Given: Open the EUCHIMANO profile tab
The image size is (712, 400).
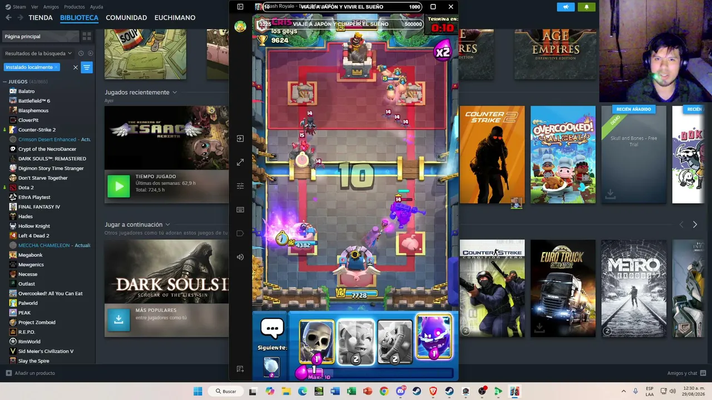Looking at the screenshot, I should (175, 18).
